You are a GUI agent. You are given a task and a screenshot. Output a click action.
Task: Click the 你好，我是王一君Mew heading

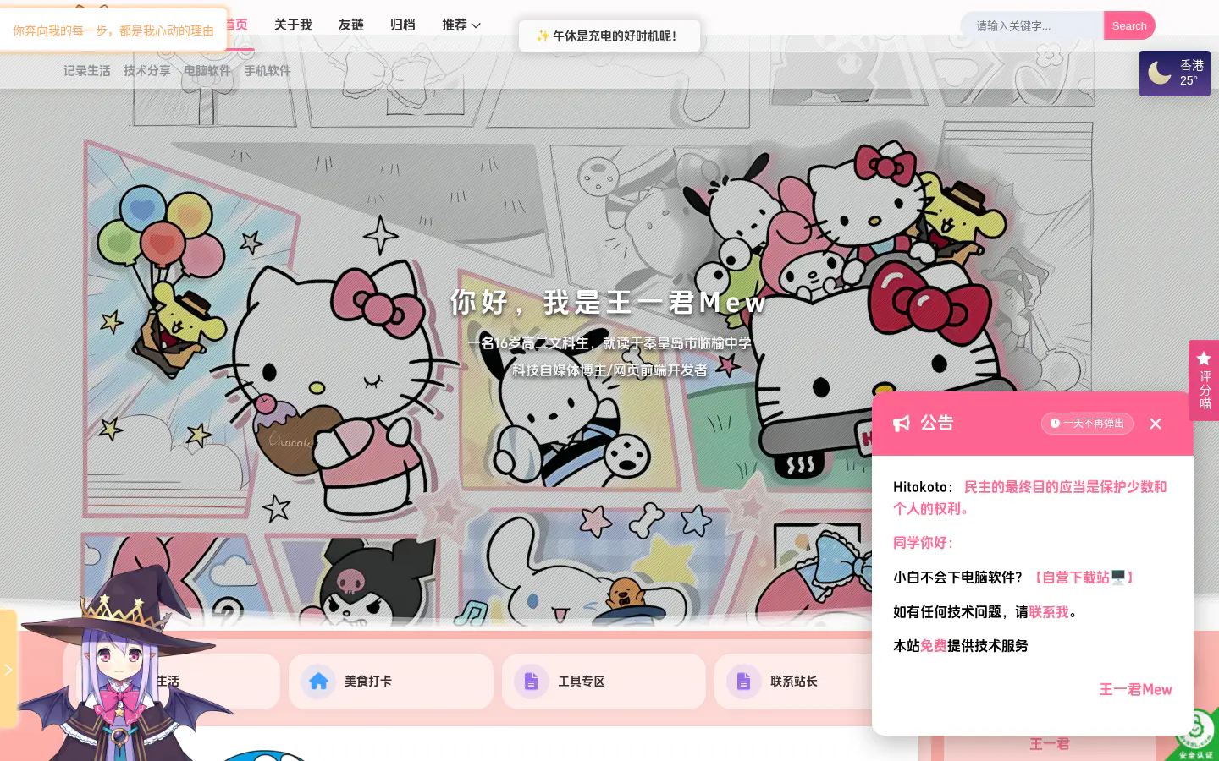[x=609, y=302]
